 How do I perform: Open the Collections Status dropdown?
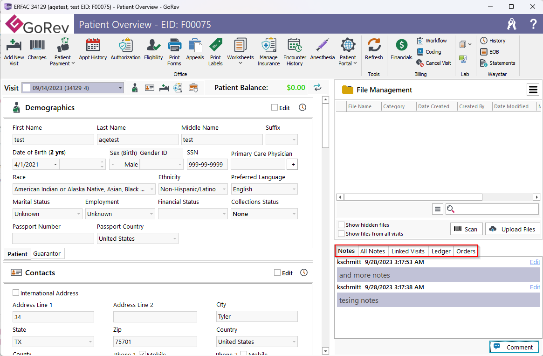(294, 214)
